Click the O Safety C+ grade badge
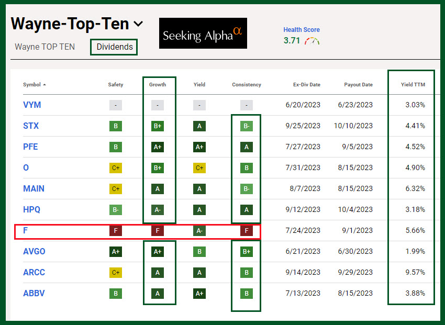The image size is (445, 325). [x=116, y=167]
